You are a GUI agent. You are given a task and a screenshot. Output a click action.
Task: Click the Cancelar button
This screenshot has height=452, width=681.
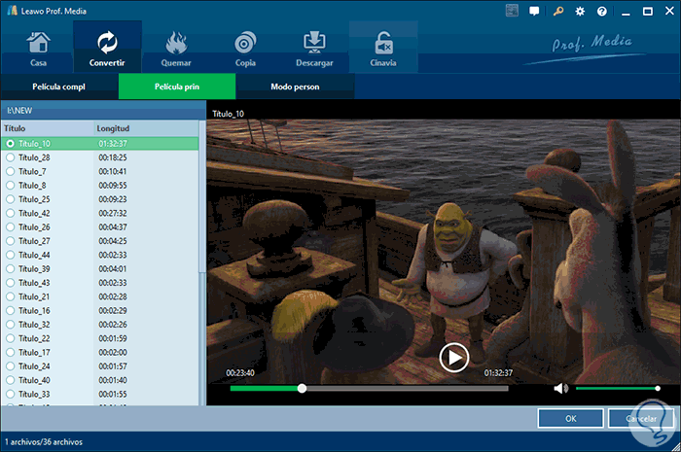[x=641, y=419]
